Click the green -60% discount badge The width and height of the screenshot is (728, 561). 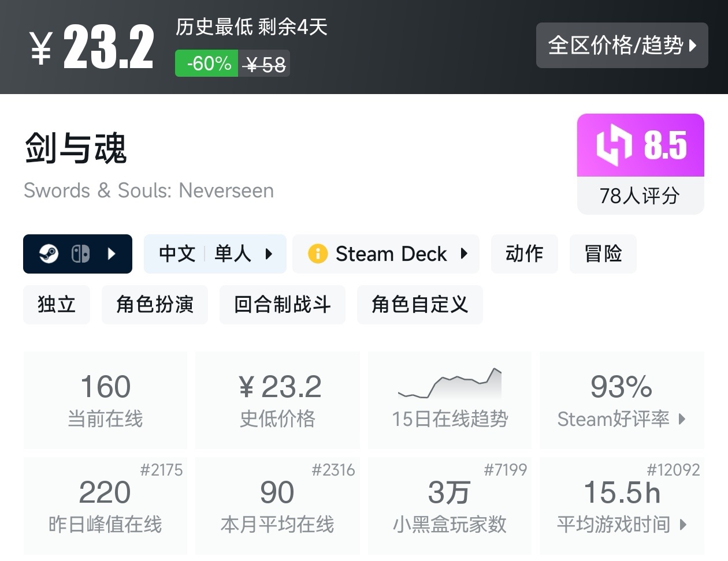tap(206, 63)
